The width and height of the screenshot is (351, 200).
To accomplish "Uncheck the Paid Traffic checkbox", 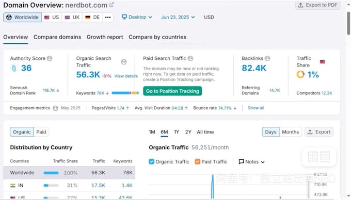I will (x=197, y=161).
